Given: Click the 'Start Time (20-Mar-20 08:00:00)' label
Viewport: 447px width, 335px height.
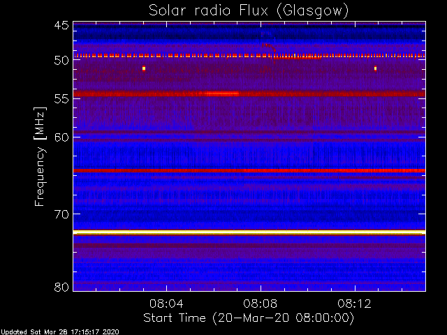Looking at the screenshot, I should [x=249, y=318].
